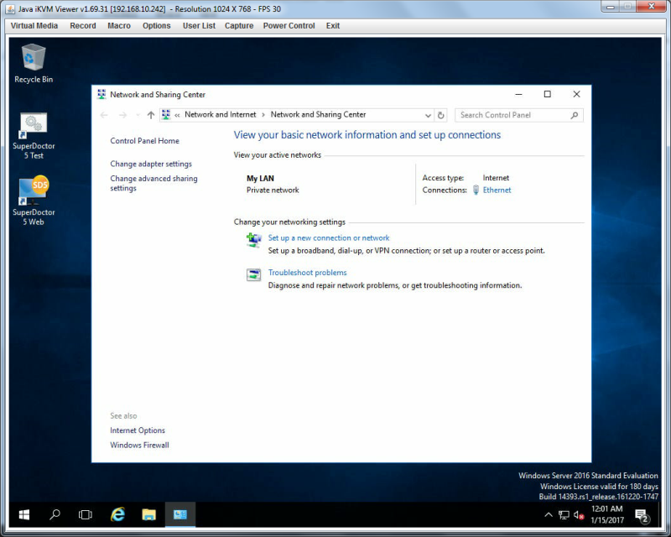Click the Private network label
This screenshot has height=537, width=671.
pos(273,190)
